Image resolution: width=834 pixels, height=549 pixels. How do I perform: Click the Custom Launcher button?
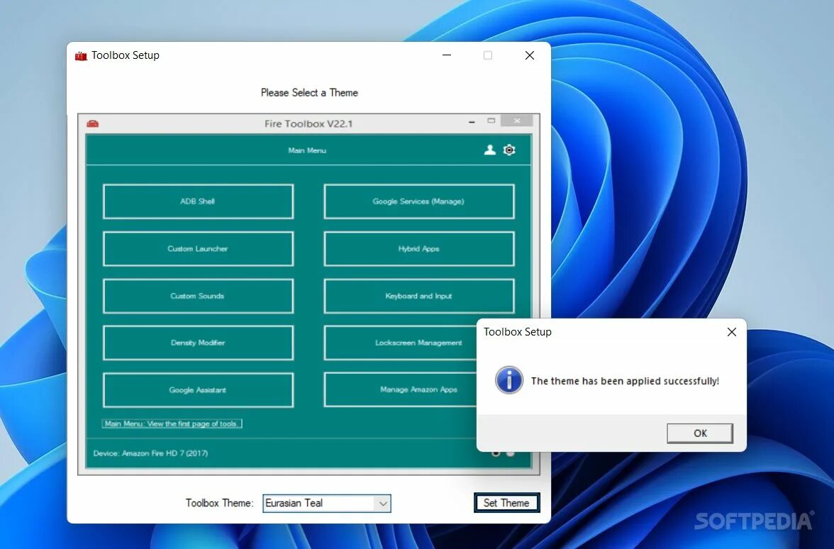point(198,248)
